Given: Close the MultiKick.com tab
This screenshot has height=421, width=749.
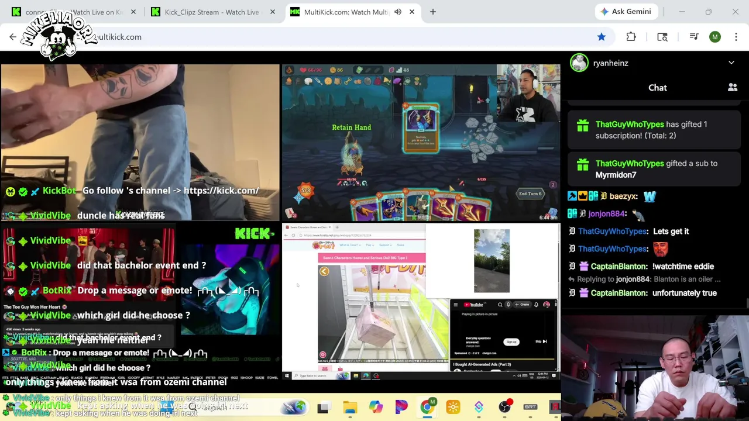Looking at the screenshot, I should pos(412,12).
